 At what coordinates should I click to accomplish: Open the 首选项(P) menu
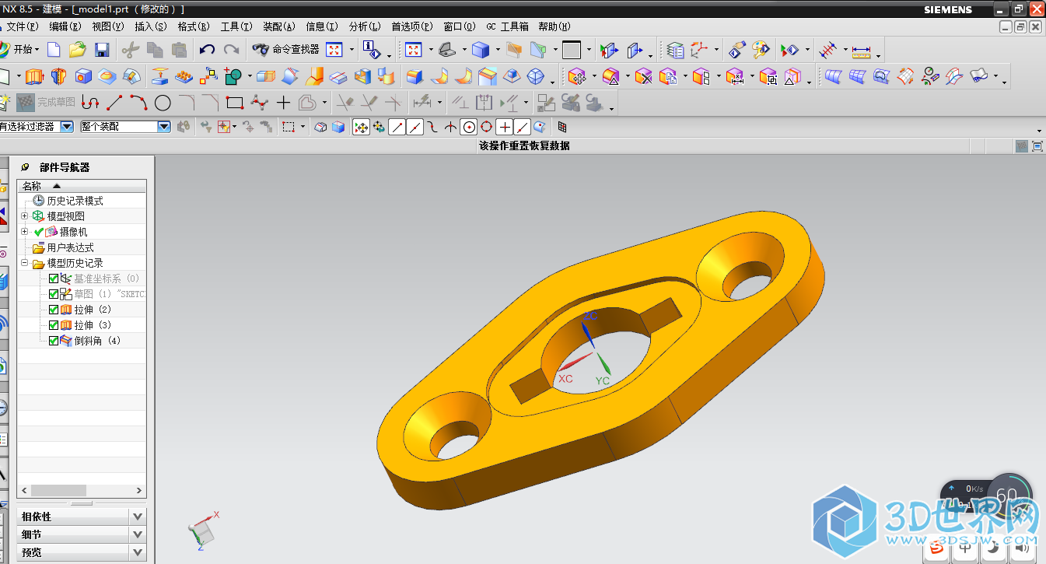click(412, 26)
